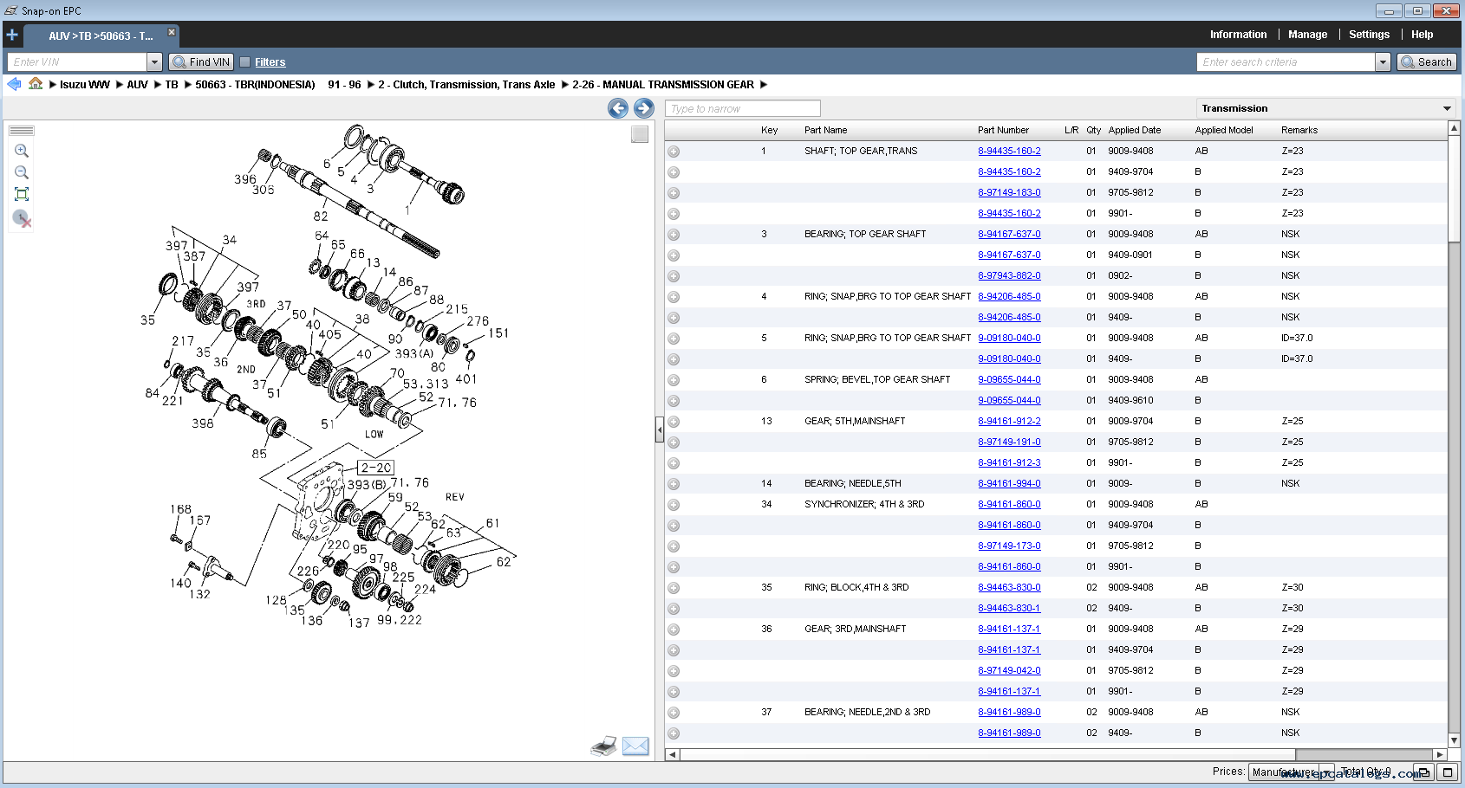Image resolution: width=1465 pixels, height=788 pixels.
Task: Click the Enter search criteria field
Action: tap(1286, 62)
